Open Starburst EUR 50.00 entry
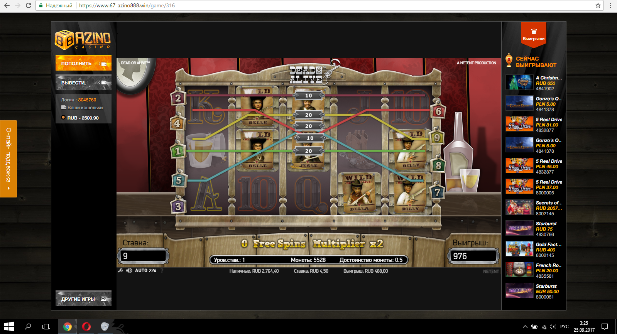This screenshot has width=617, height=334. [534, 291]
